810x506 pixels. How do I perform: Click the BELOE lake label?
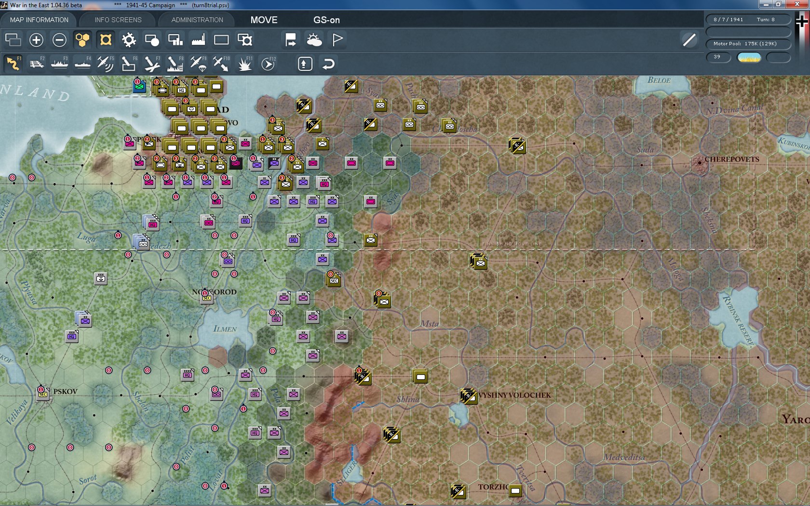click(659, 80)
